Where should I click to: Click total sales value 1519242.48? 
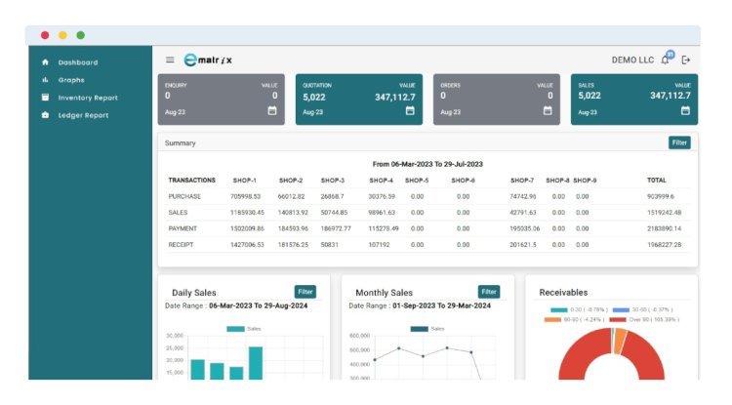665,213
